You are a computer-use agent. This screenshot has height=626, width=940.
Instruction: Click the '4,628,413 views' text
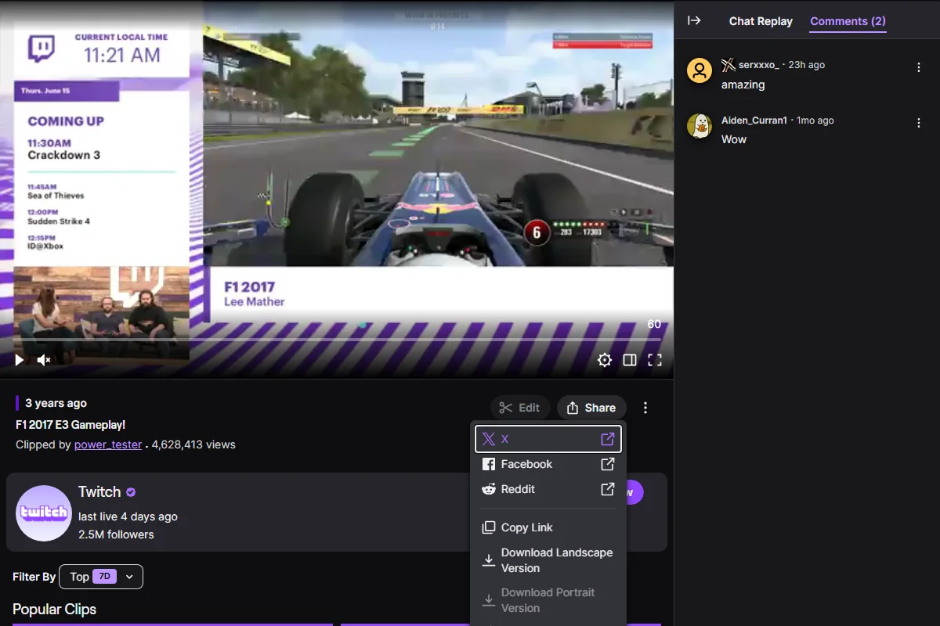pos(193,444)
